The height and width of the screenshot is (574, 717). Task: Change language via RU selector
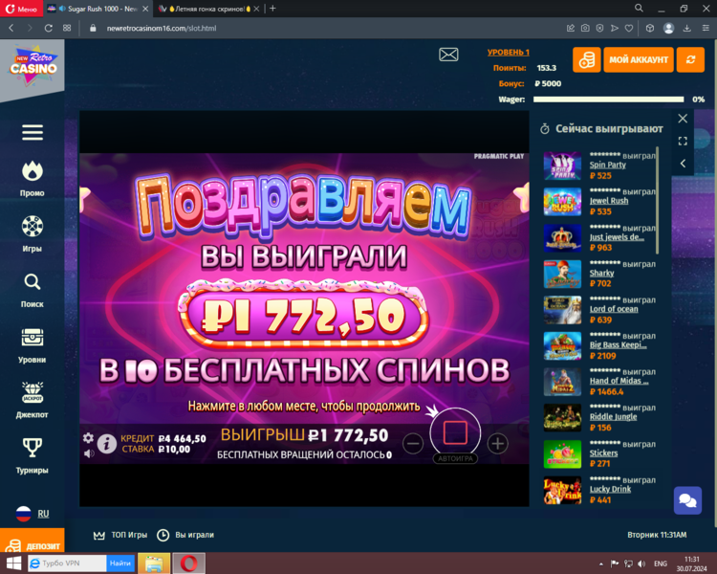point(32,514)
